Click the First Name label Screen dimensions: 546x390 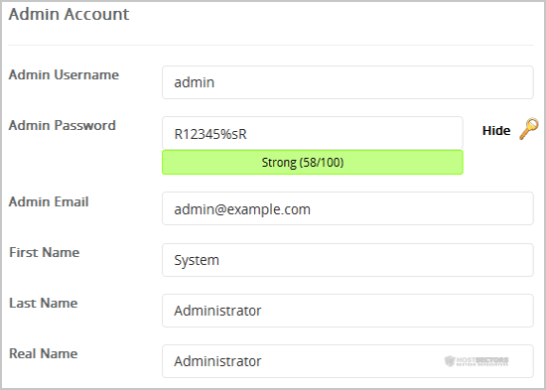[x=45, y=252]
